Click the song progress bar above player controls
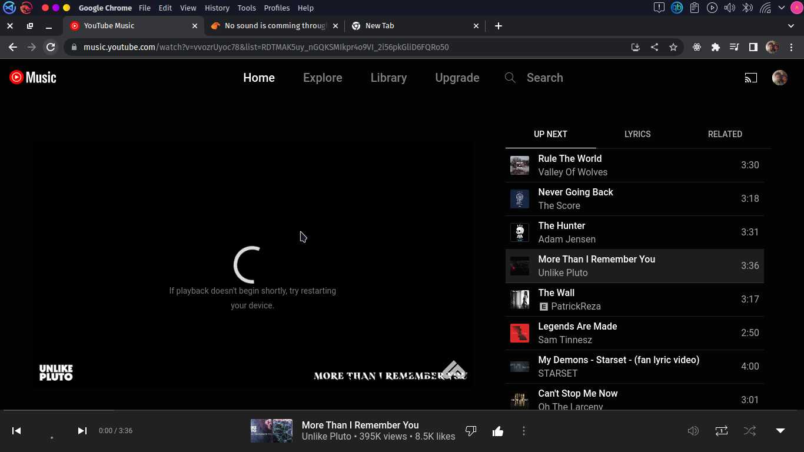 pyautogui.click(x=402, y=410)
